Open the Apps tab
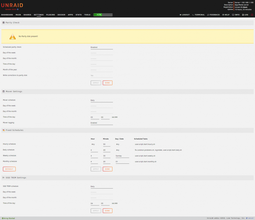The width and height of the screenshot is (255, 220). 70,15
